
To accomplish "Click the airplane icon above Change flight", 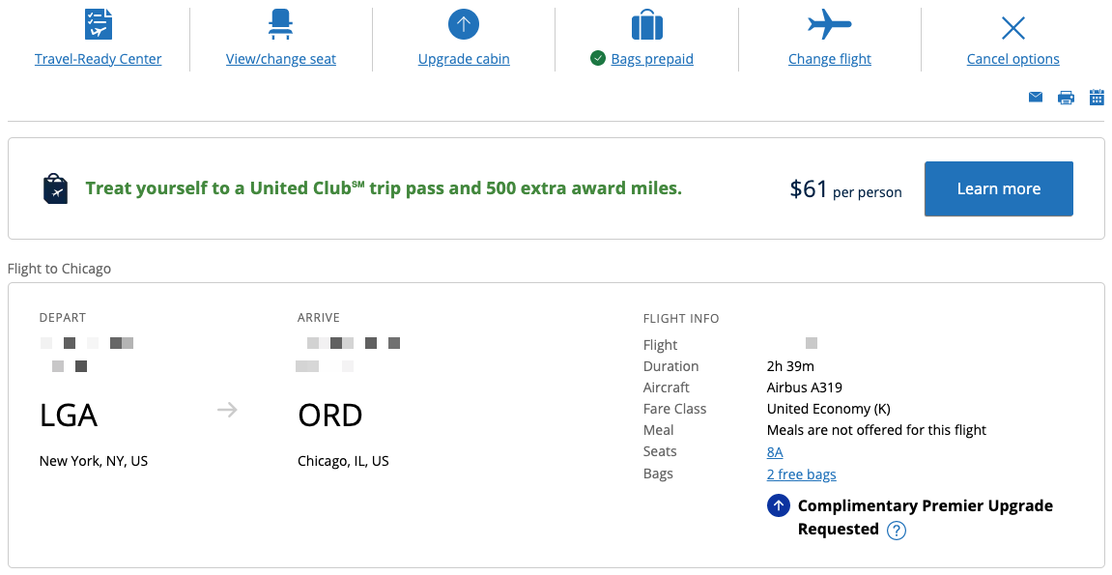I will click(x=830, y=25).
